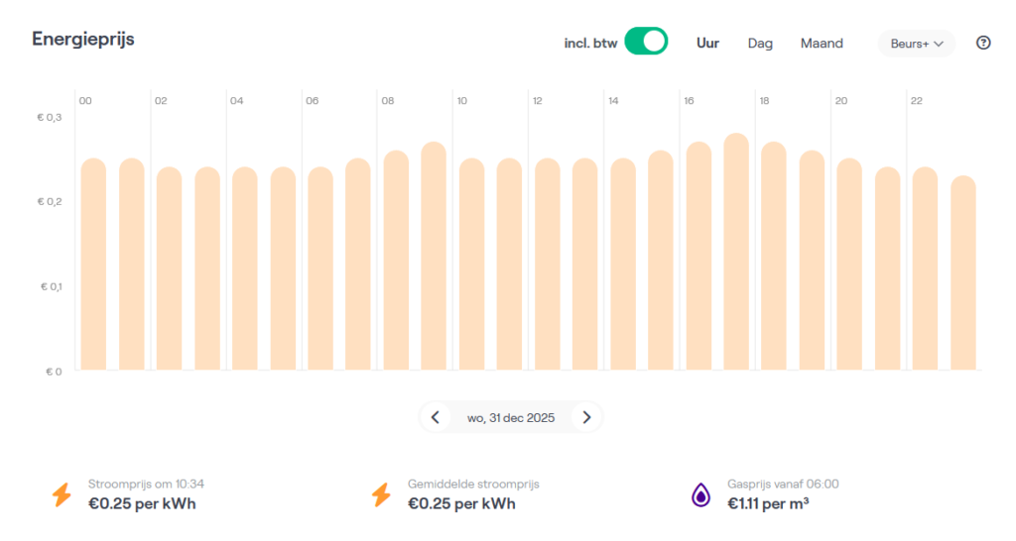
Task: Click the Energieprijs heading
Action: (83, 40)
